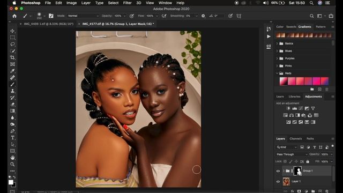The image size is (343, 193).
Task: Switch to the Channels tab
Action: [x=295, y=138]
